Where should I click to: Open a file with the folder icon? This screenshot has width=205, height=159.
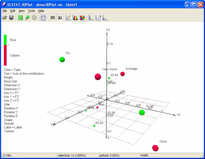tap(4, 18)
